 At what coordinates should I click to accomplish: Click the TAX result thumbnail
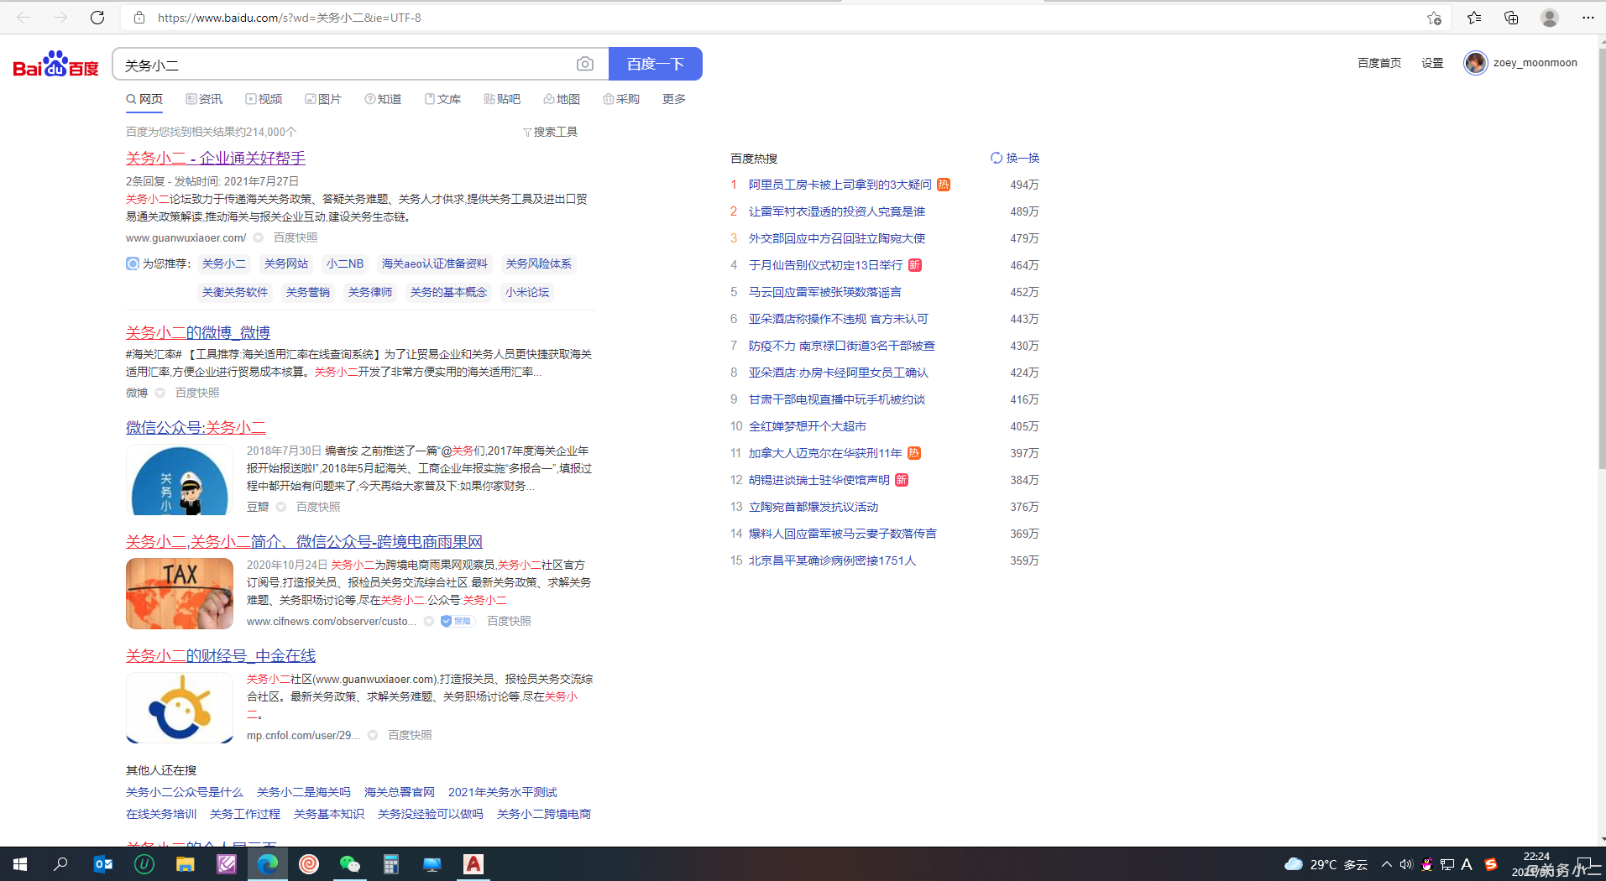click(180, 594)
